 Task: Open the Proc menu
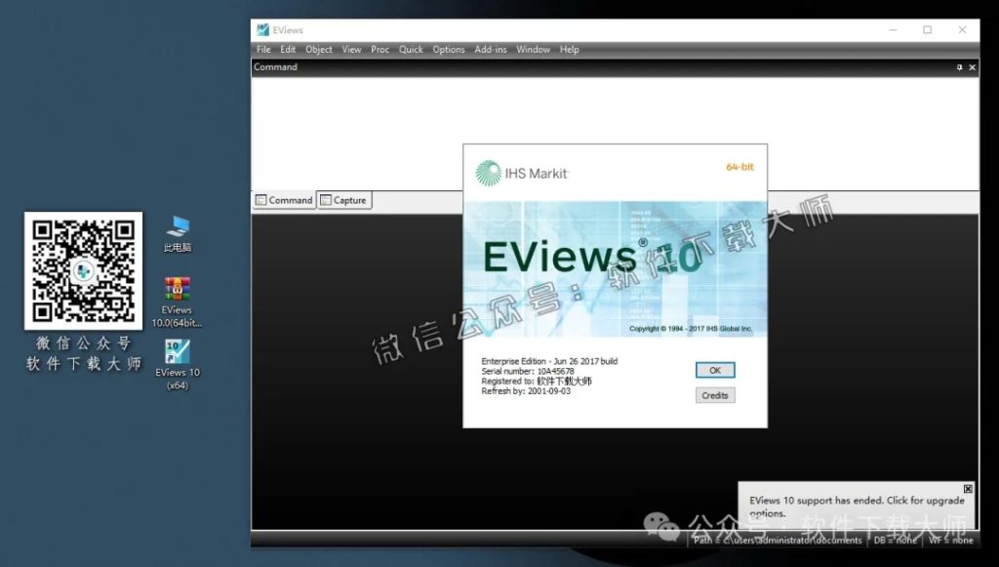(x=380, y=49)
